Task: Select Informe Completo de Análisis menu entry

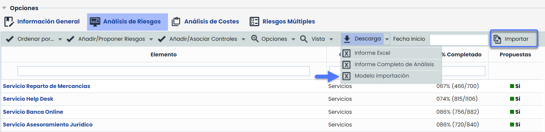Action: point(394,65)
